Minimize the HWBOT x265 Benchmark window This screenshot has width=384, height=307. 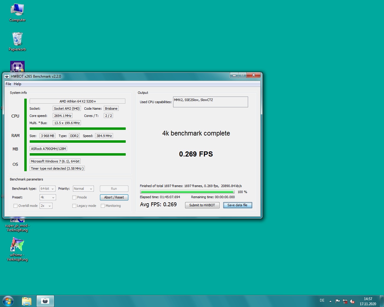pyautogui.click(x=234, y=75)
